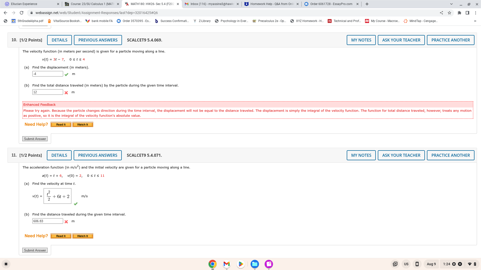Open the Gallery app on the shelf
Viewport: 481px width, 270px height.
[269, 264]
